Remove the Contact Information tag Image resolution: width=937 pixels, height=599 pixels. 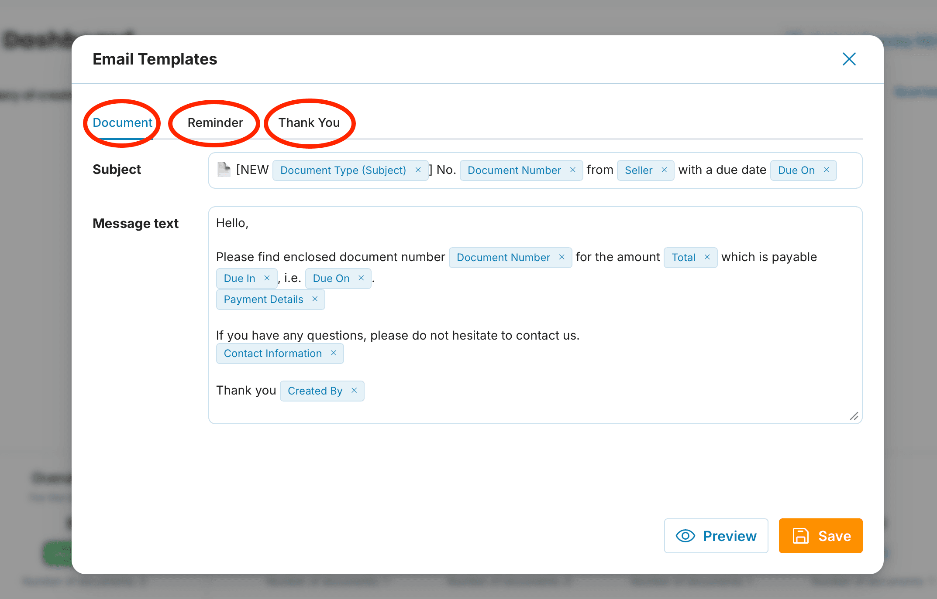point(334,353)
